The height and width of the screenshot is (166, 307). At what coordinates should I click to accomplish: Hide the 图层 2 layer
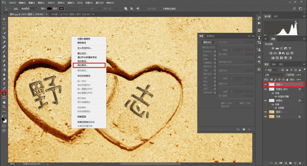266,85
